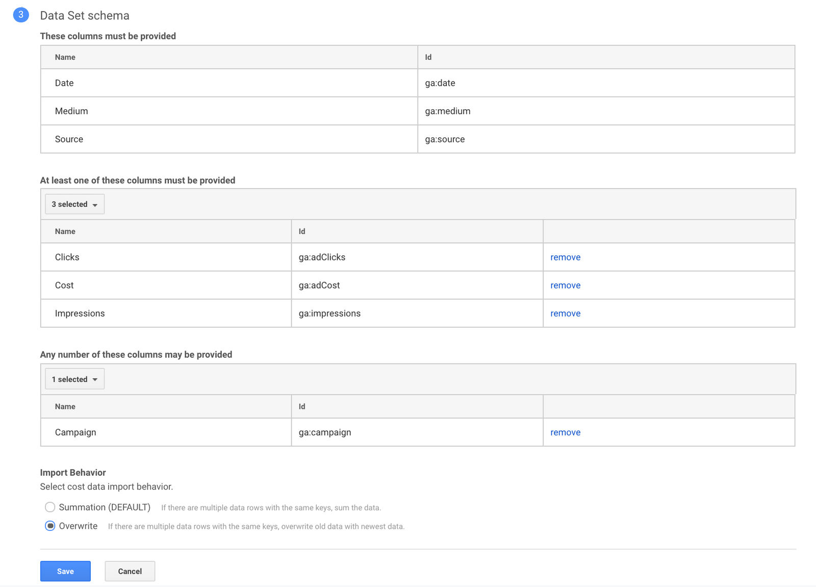Click the 'Impressions' name cell

[x=166, y=313]
